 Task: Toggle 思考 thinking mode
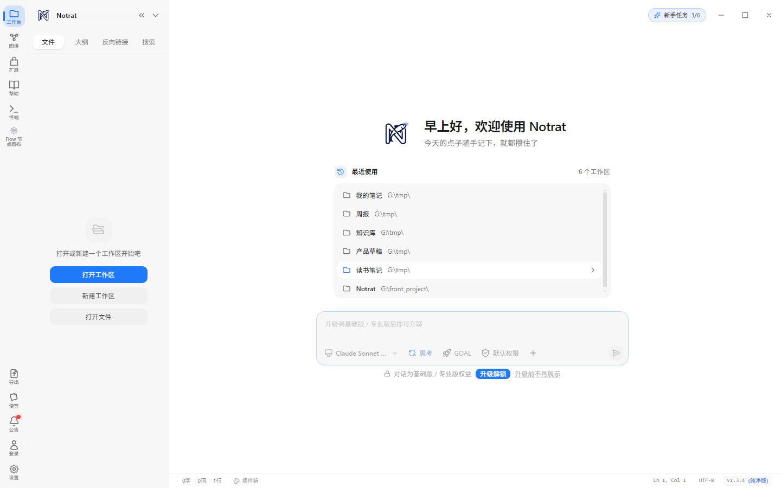(x=420, y=353)
